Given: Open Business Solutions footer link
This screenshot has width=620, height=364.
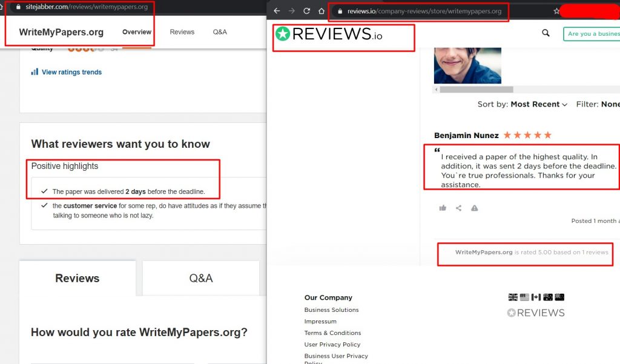Looking at the screenshot, I should [331, 310].
